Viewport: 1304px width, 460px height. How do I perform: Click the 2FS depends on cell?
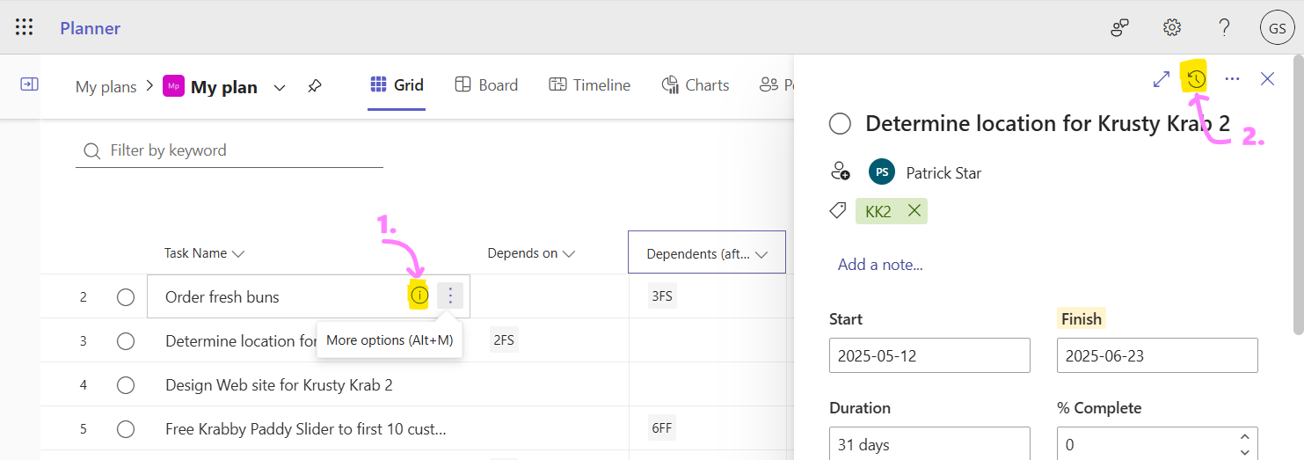click(x=504, y=340)
